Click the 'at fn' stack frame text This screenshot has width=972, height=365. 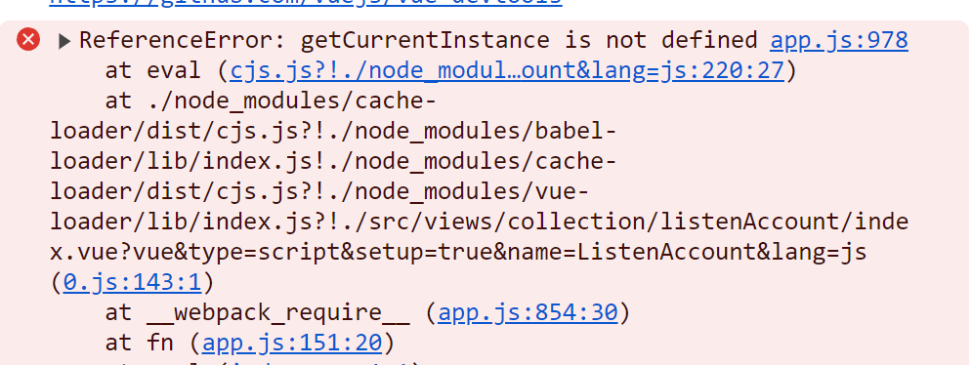click(139, 343)
